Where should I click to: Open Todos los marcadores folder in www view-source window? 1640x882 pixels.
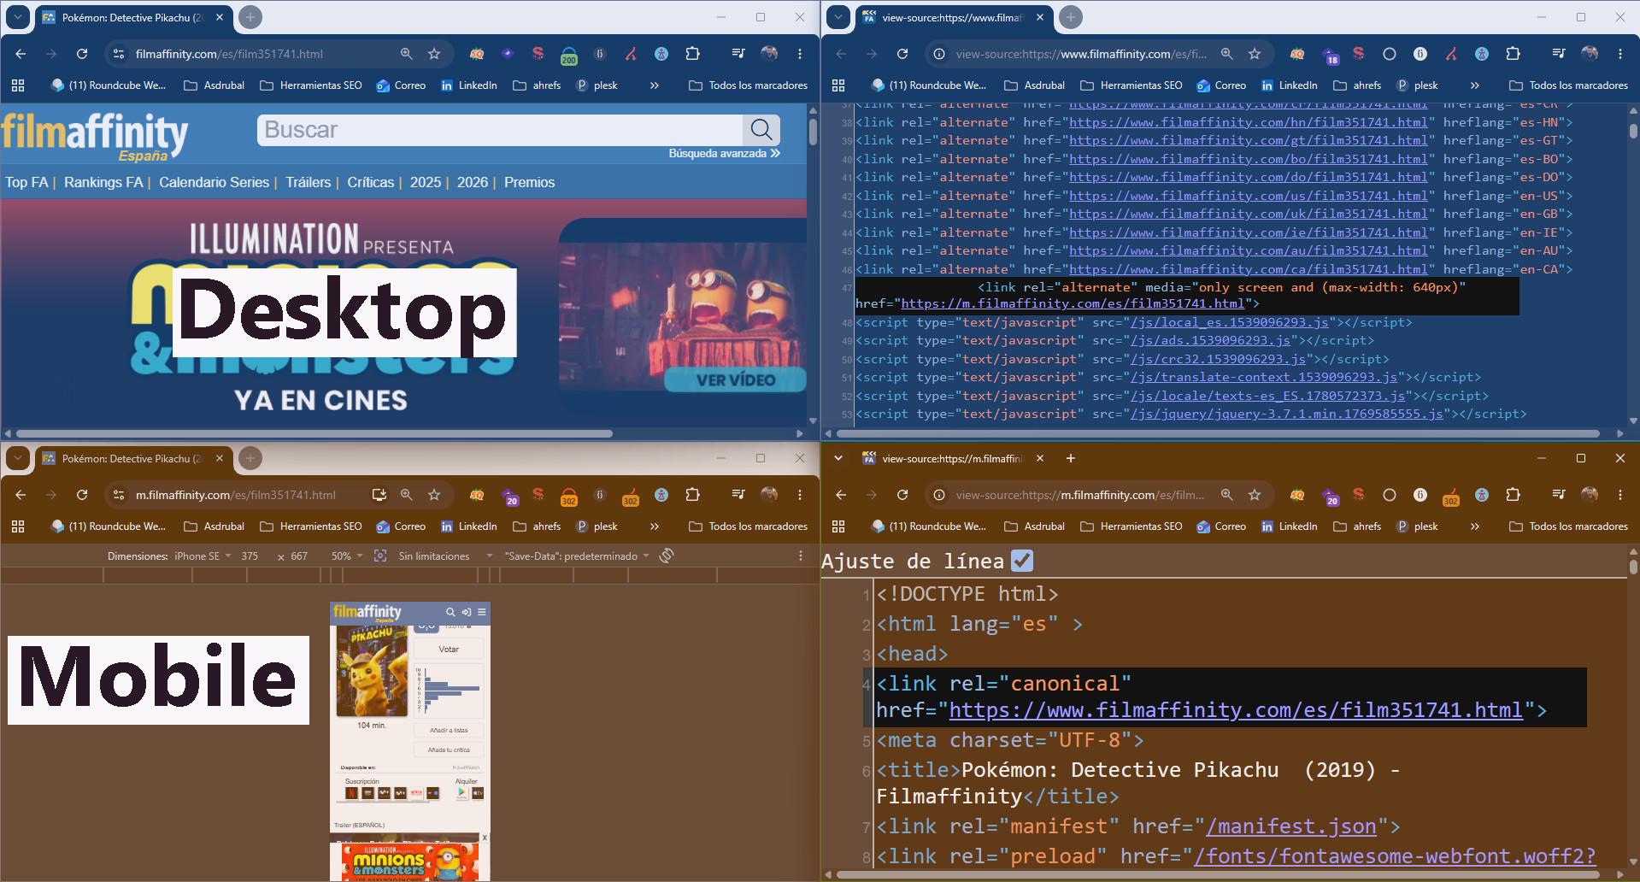1569,85
